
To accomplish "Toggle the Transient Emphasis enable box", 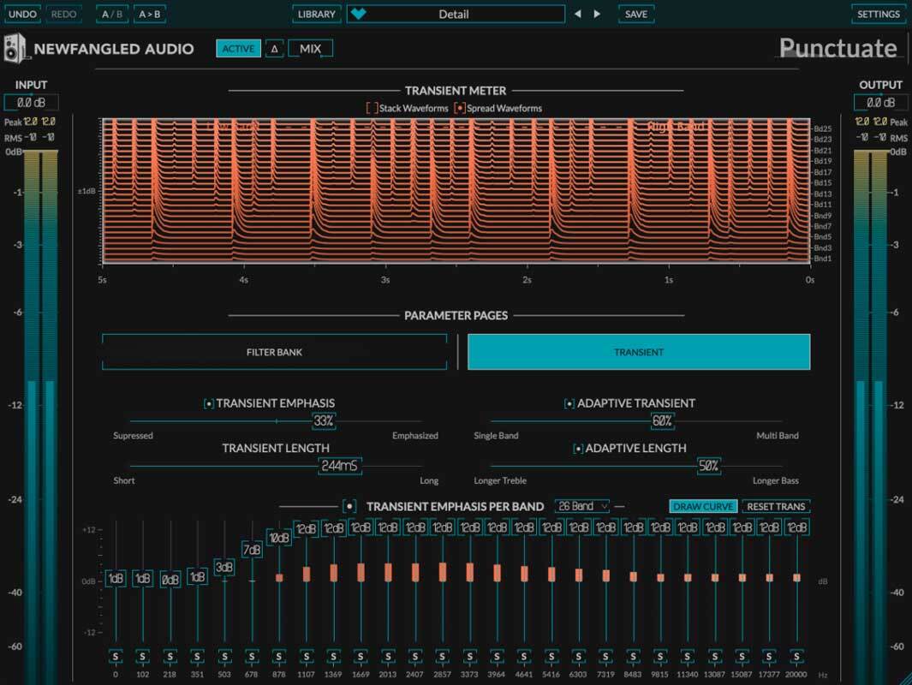I will pos(209,403).
